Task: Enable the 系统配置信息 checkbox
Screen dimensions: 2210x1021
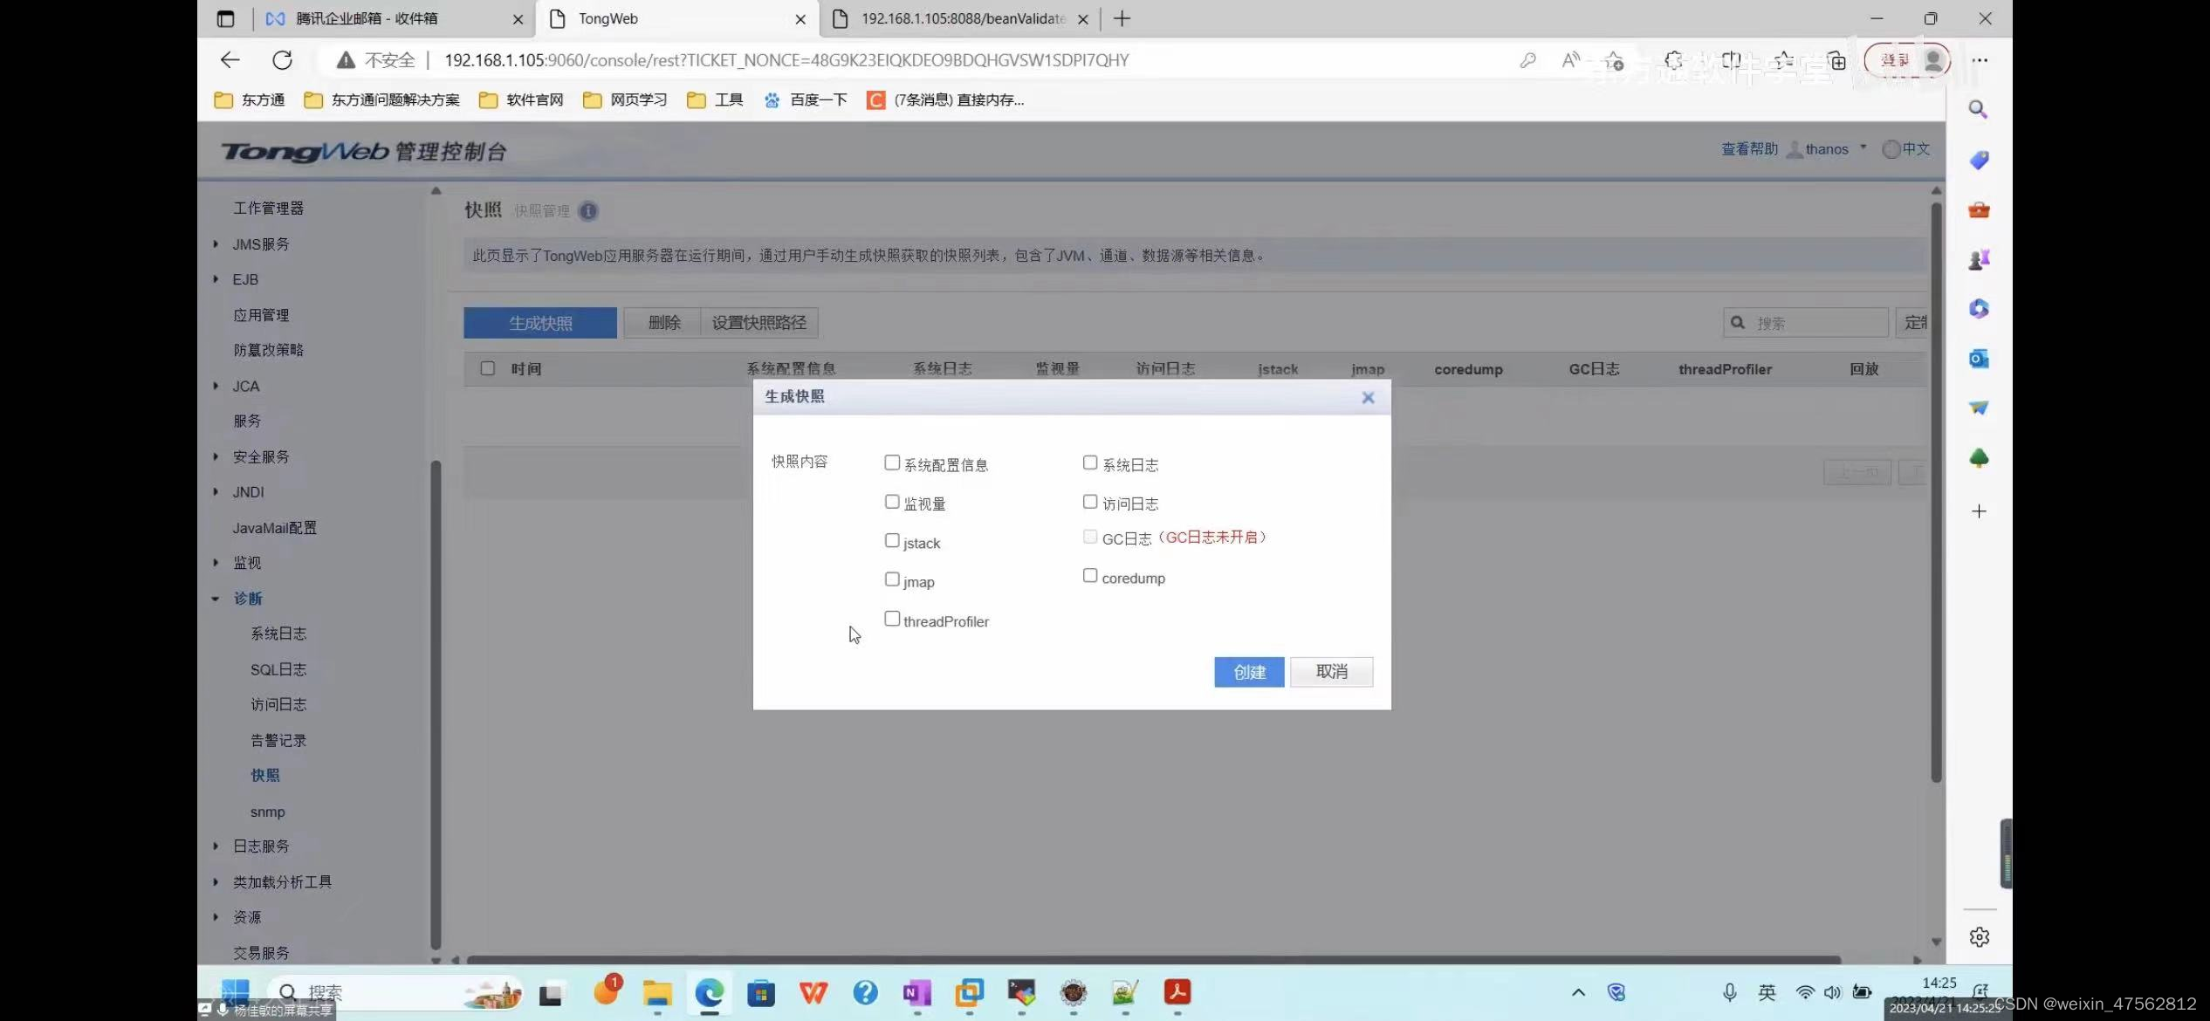Action: [892, 463]
